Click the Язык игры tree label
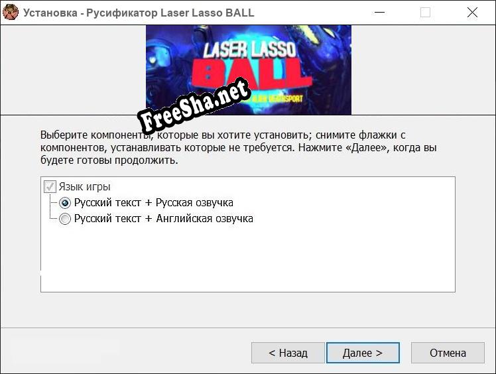This screenshot has height=374, width=496. point(84,187)
